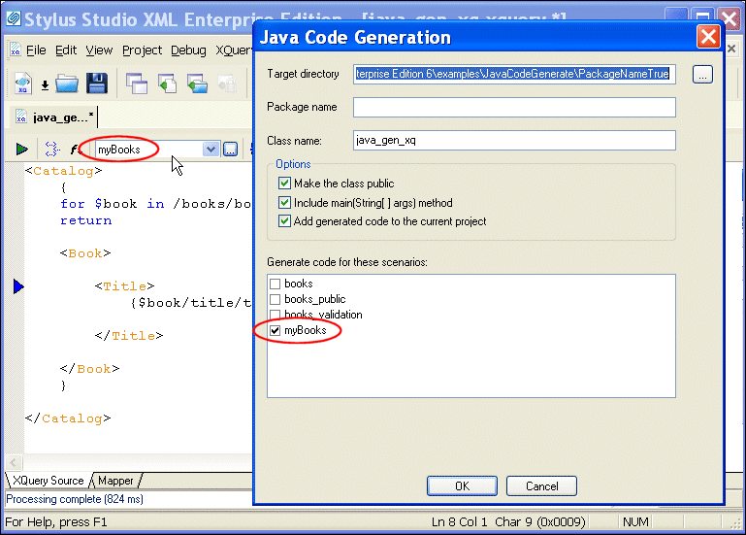The width and height of the screenshot is (746, 535).
Task: Click the Open folder toolbar icon
Action: (66, 84)
